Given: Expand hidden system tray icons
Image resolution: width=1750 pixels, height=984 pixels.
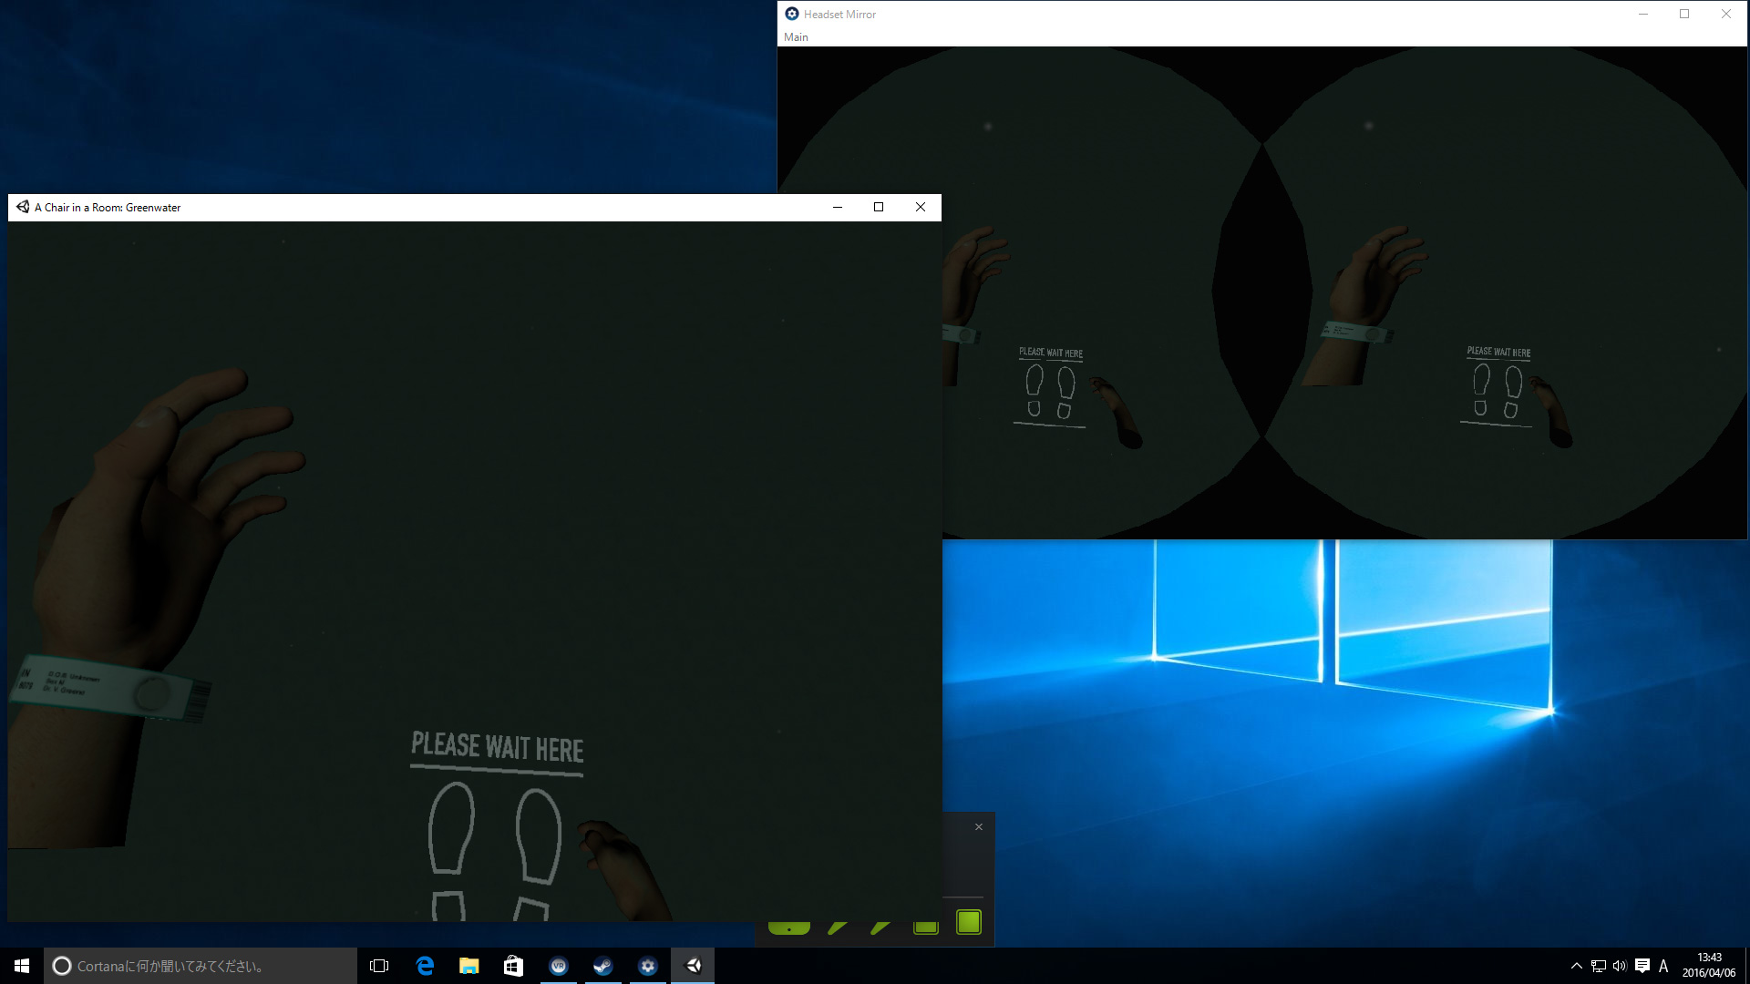Looking at the screenshot, I should pos(1576,966).
